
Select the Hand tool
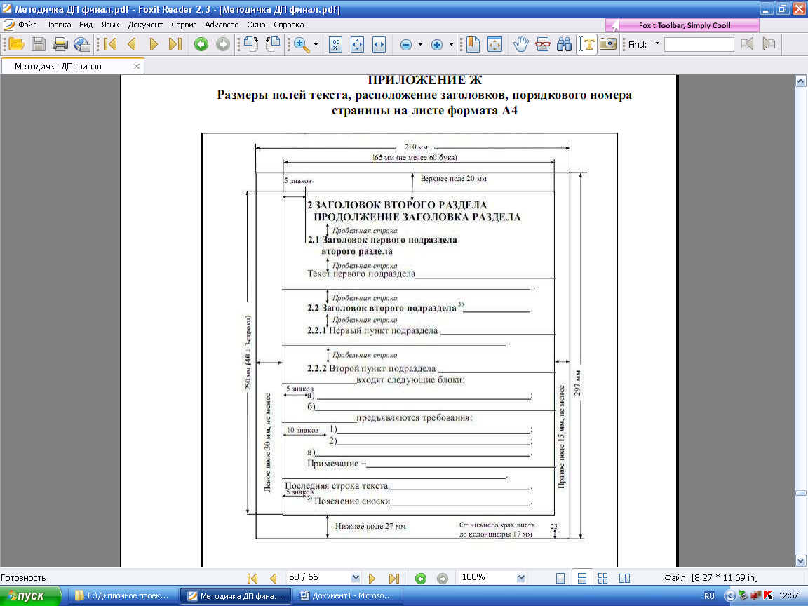pos(521,45)
